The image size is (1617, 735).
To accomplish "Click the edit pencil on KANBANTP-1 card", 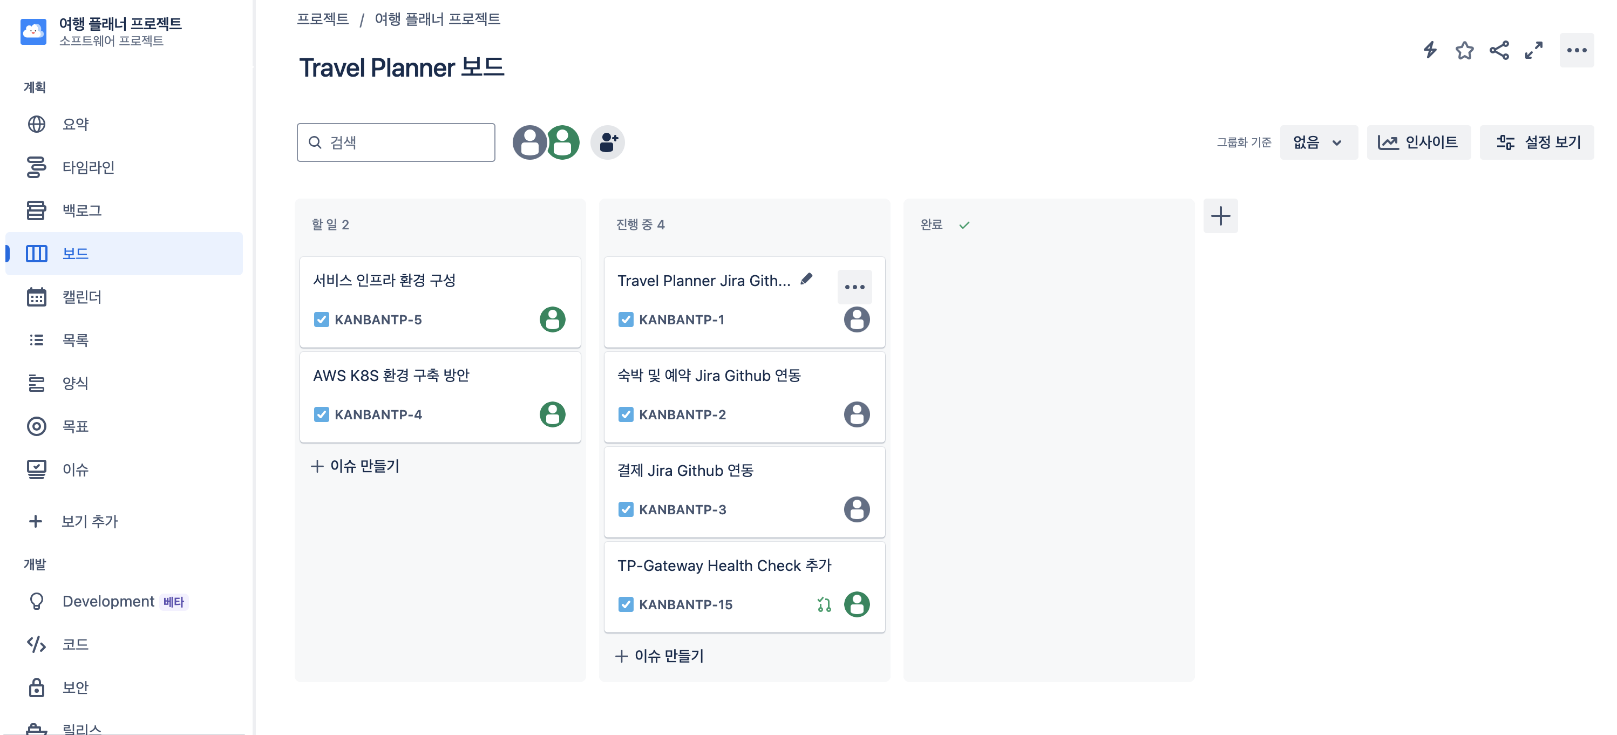I will pos(806,280).
